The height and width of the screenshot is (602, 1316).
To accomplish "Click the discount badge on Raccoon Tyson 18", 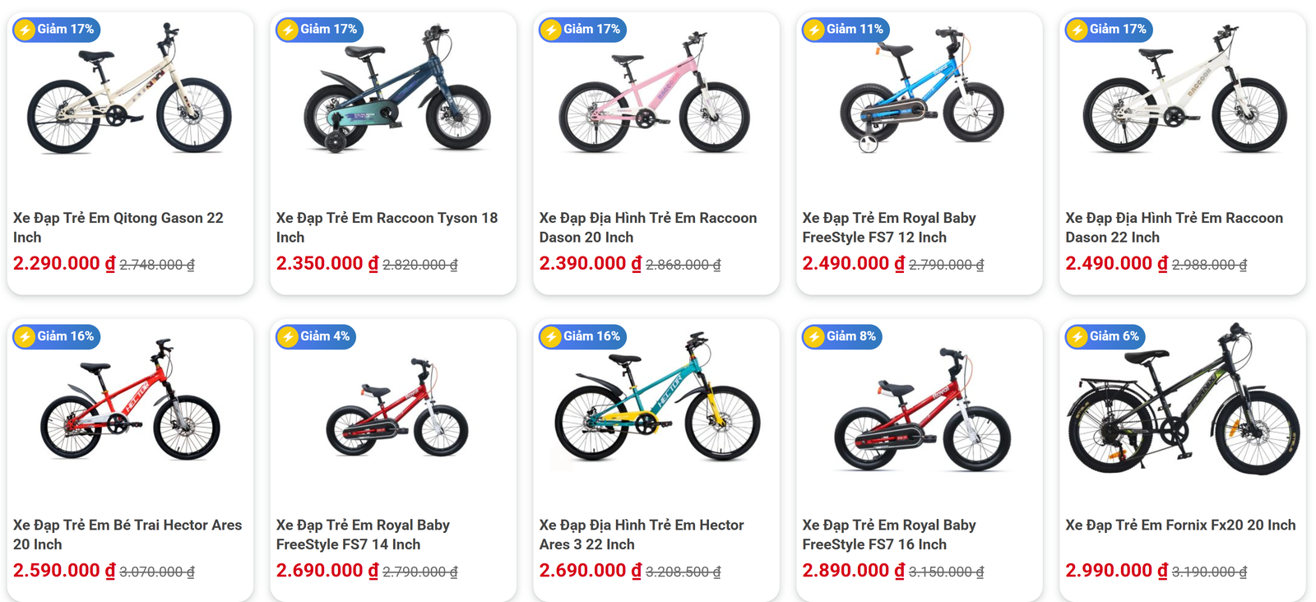I will [319, 30].
